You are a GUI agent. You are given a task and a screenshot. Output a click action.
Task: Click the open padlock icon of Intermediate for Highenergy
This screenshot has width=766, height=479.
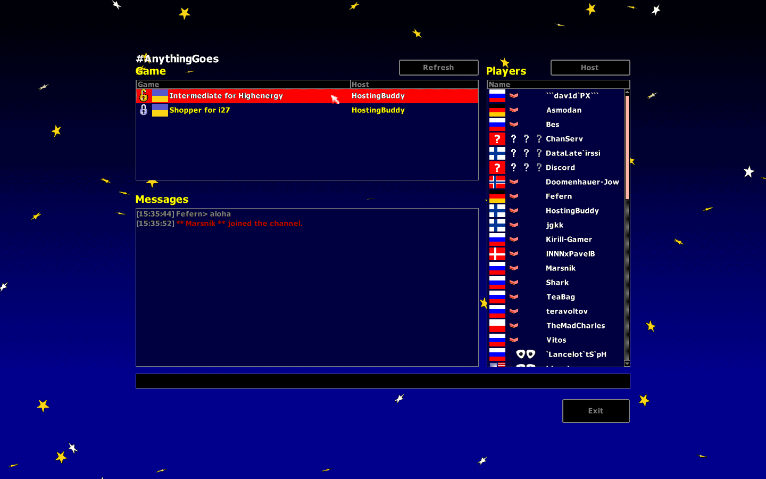click(x=144, y=96)
